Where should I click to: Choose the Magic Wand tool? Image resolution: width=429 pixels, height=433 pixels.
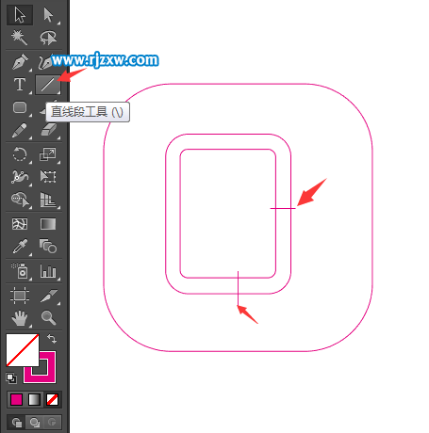coord(20,38)
